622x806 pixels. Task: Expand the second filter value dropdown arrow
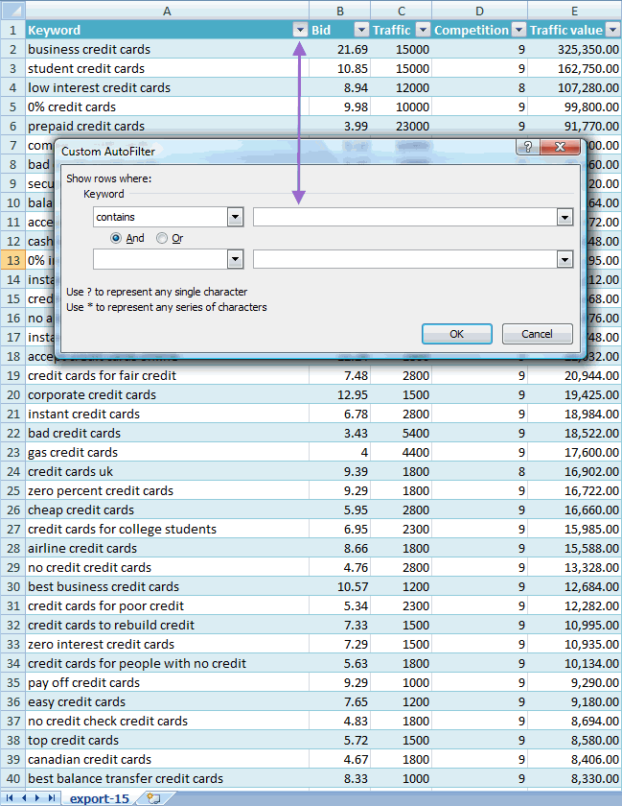(564, 259)
